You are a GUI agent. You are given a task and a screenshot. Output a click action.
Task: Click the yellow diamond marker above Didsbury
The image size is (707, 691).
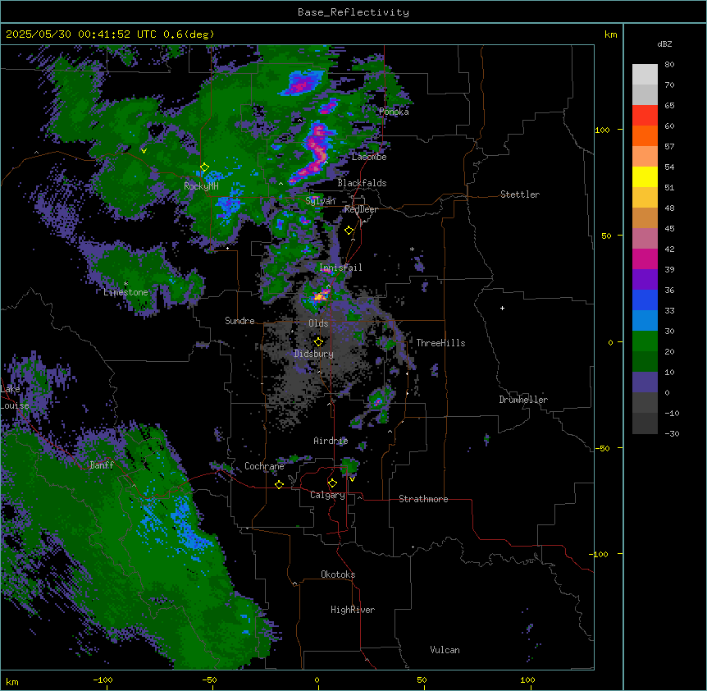(x=318, y=341)
